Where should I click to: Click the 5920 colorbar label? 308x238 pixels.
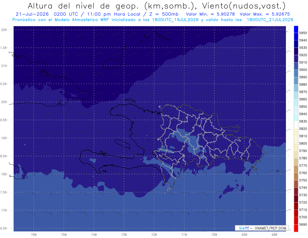tap(303, 55)
